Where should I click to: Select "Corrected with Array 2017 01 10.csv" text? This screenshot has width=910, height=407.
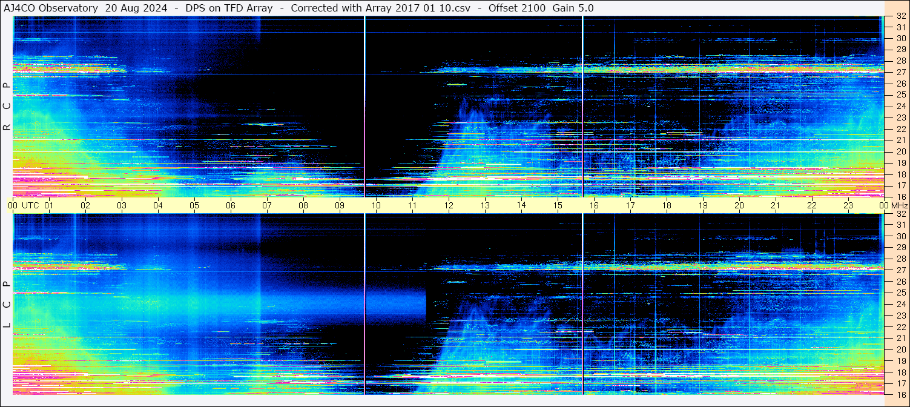click(x=381, y=8)
